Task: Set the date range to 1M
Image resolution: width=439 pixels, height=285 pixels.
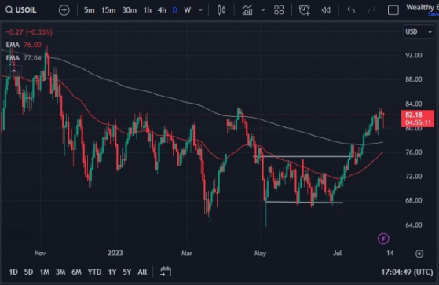Action: [x=44, y=272]
